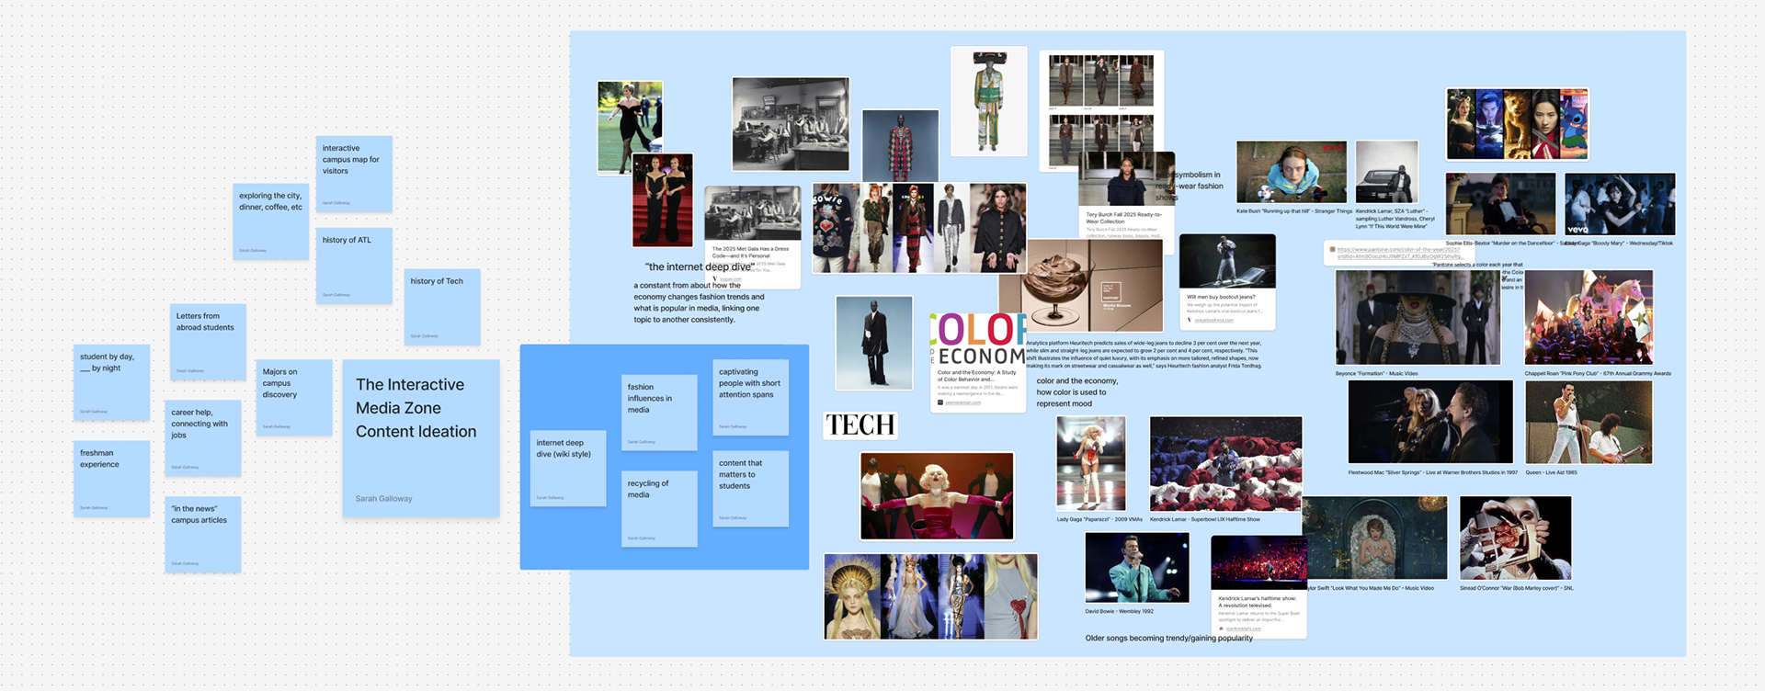Select the 'exploring the city, dinner, coffee' sticky
Viewport: 1765px width, 691px height.
pyautogui.click(x=270, y=221)
